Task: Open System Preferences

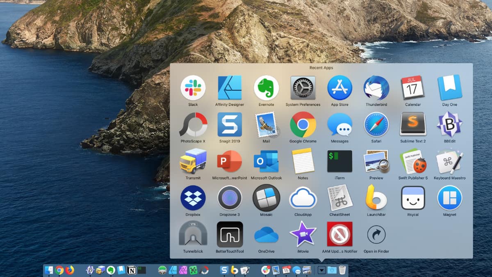Action: (303, 88)
